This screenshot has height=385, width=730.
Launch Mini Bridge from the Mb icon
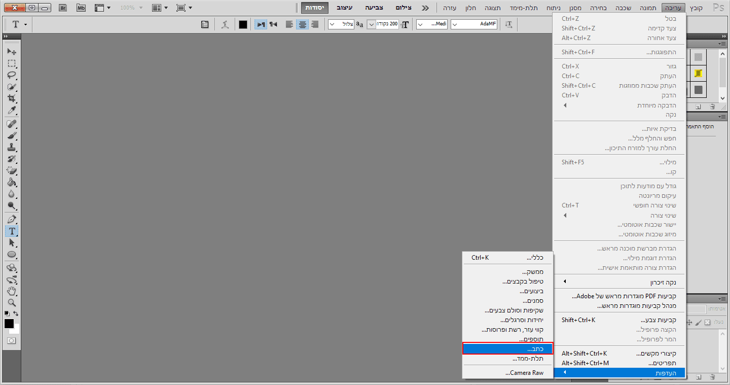coord(81,8)
